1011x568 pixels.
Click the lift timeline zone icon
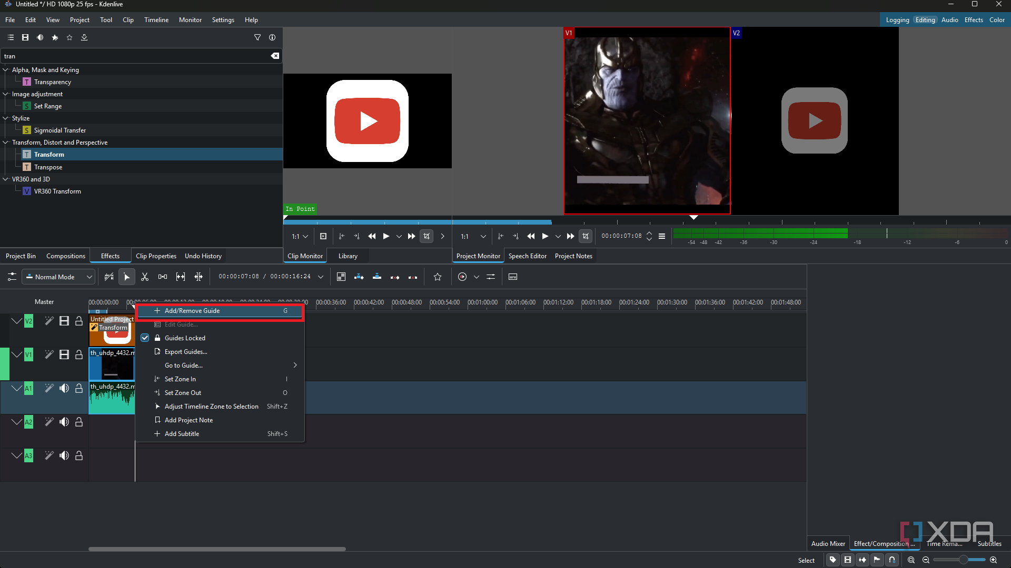click(x=413, y=277)
